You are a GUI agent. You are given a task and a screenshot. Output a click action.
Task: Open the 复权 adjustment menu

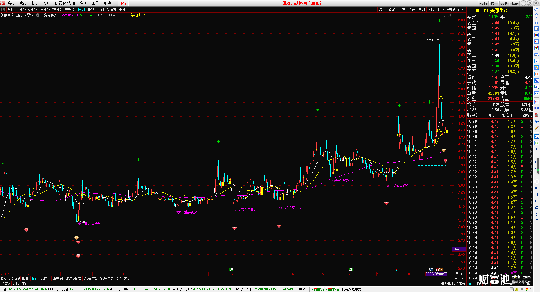click(x=382, y=10)
